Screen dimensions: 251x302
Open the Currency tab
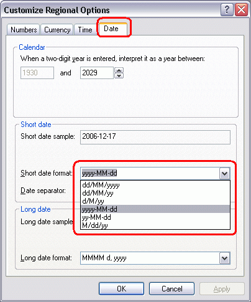coord(57,30)
